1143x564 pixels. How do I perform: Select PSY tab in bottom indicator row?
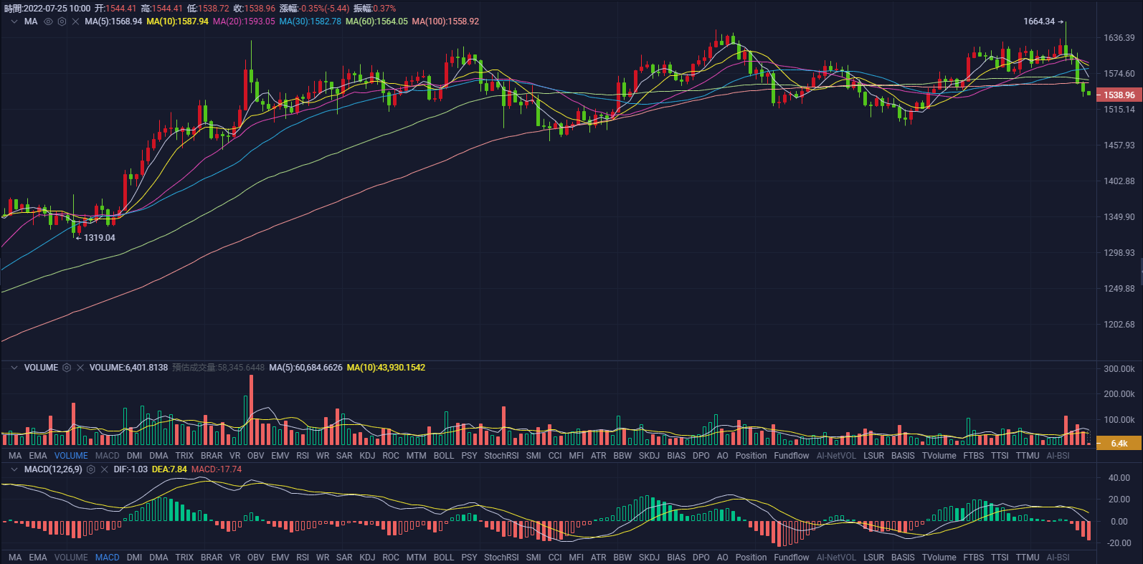tap(469, 558)
